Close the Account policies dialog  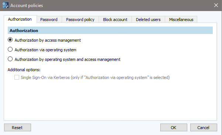click(x=216, y=6)
